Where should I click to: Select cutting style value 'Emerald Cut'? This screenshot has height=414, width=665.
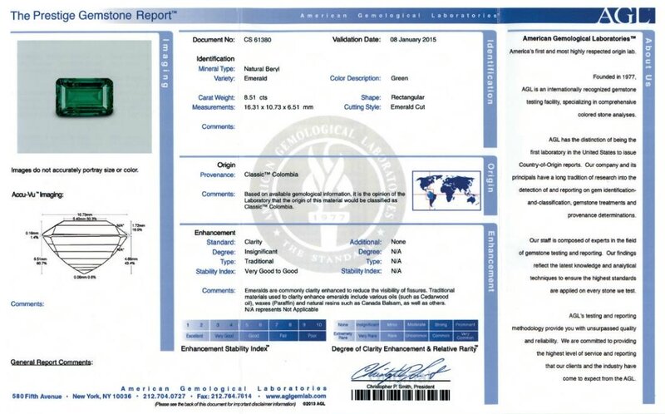point(407,107)
